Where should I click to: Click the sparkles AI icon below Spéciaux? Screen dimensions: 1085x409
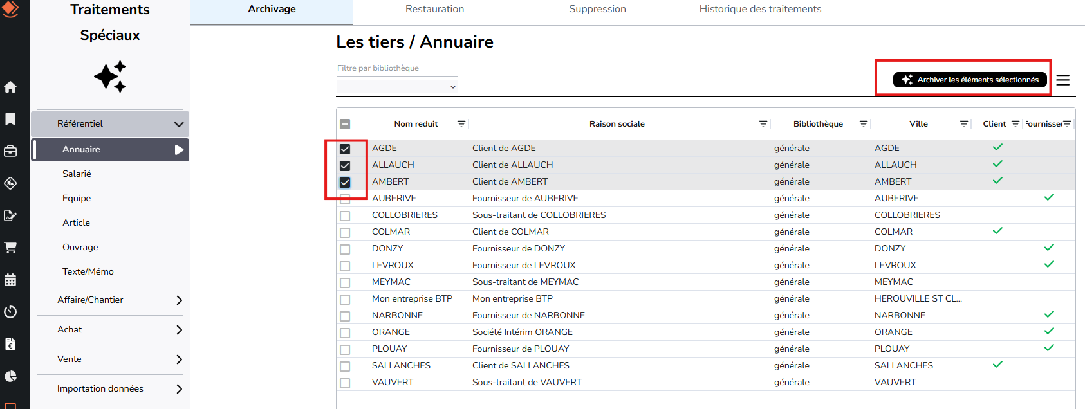pos(110,77)
